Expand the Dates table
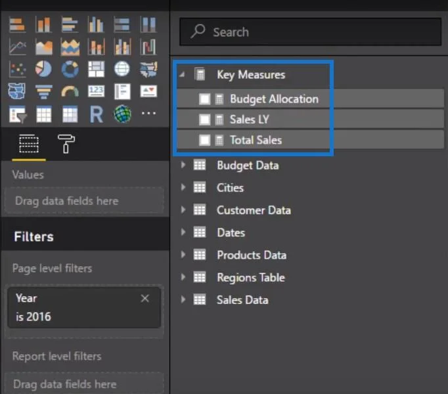 click(183, 232)
